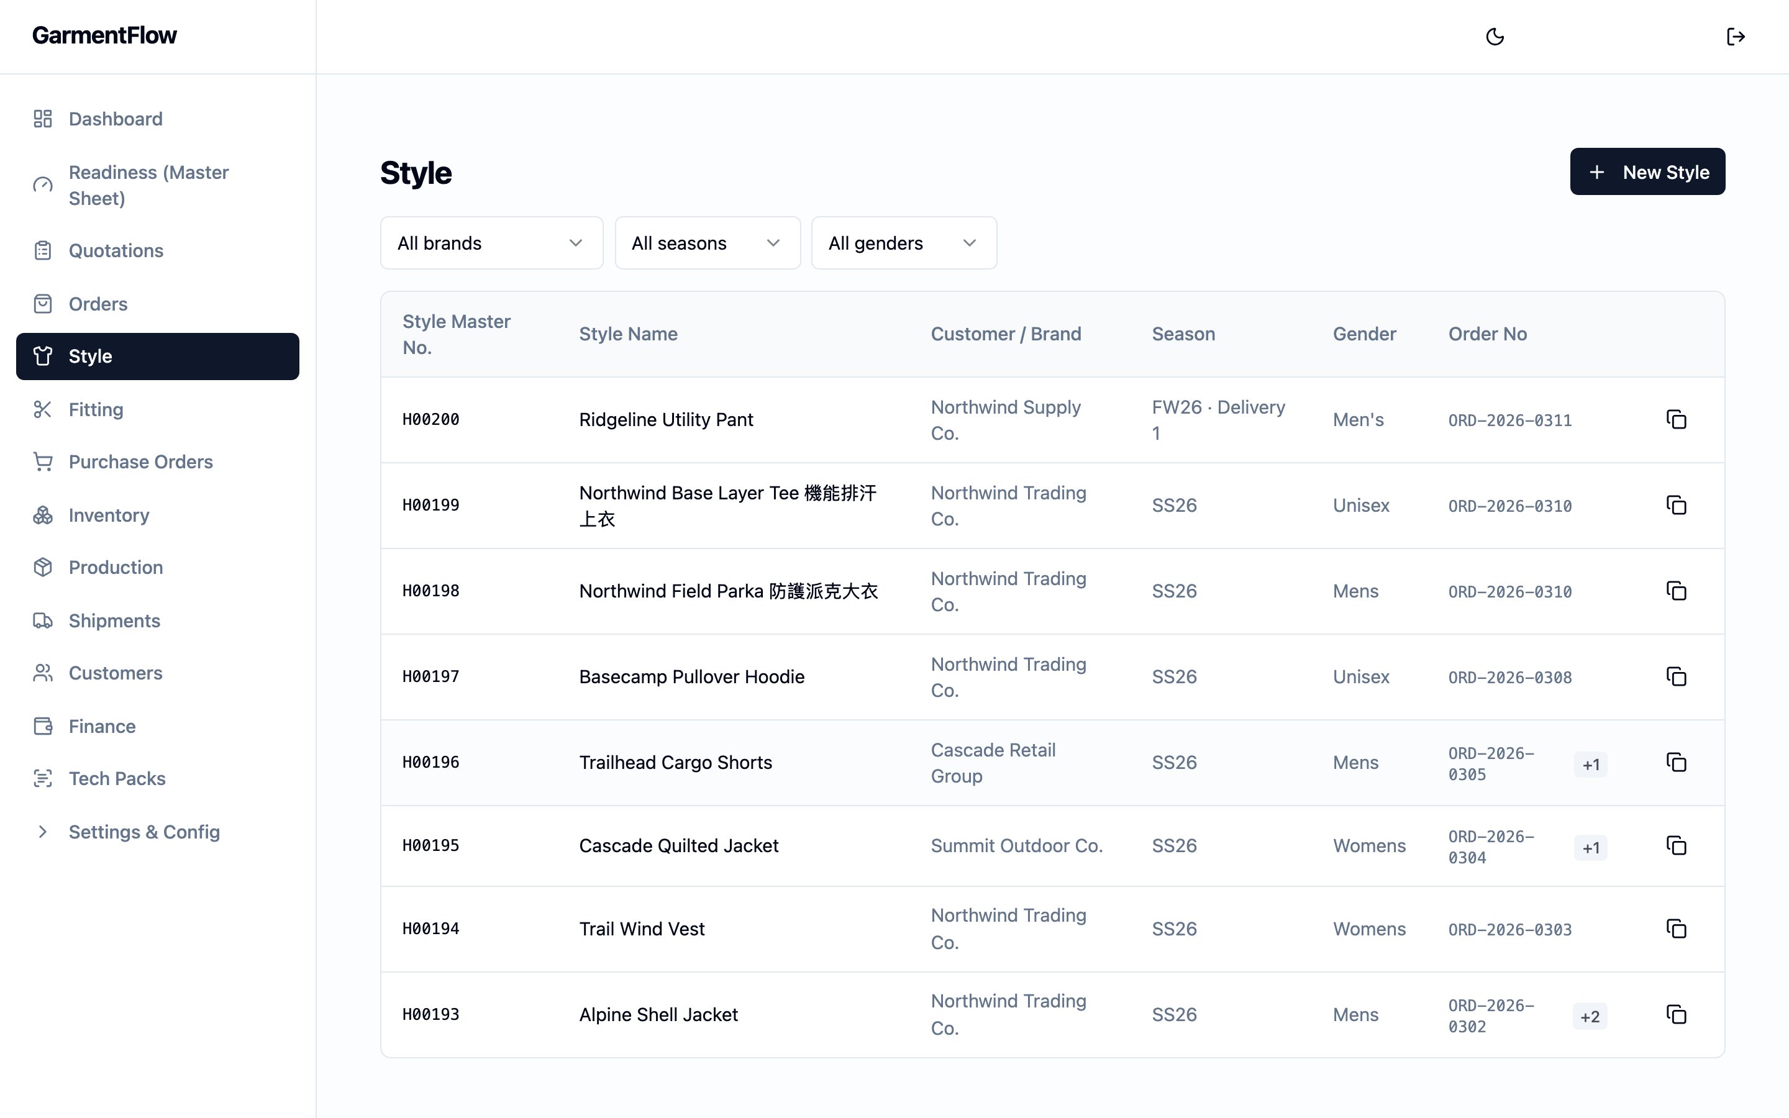The width and height of the screenshot is (1789, 1118).
Task: Click the Customer / Brand column header
Action: pyautogui.click(x=1006, y=334)
